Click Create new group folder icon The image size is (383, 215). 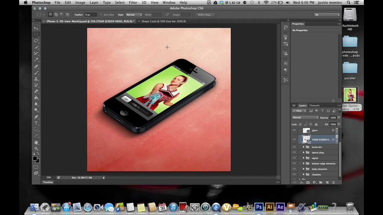point(321,182)
